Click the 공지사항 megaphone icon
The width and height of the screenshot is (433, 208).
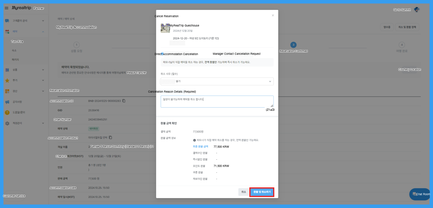pyautogui.click(x=7, y=102)
